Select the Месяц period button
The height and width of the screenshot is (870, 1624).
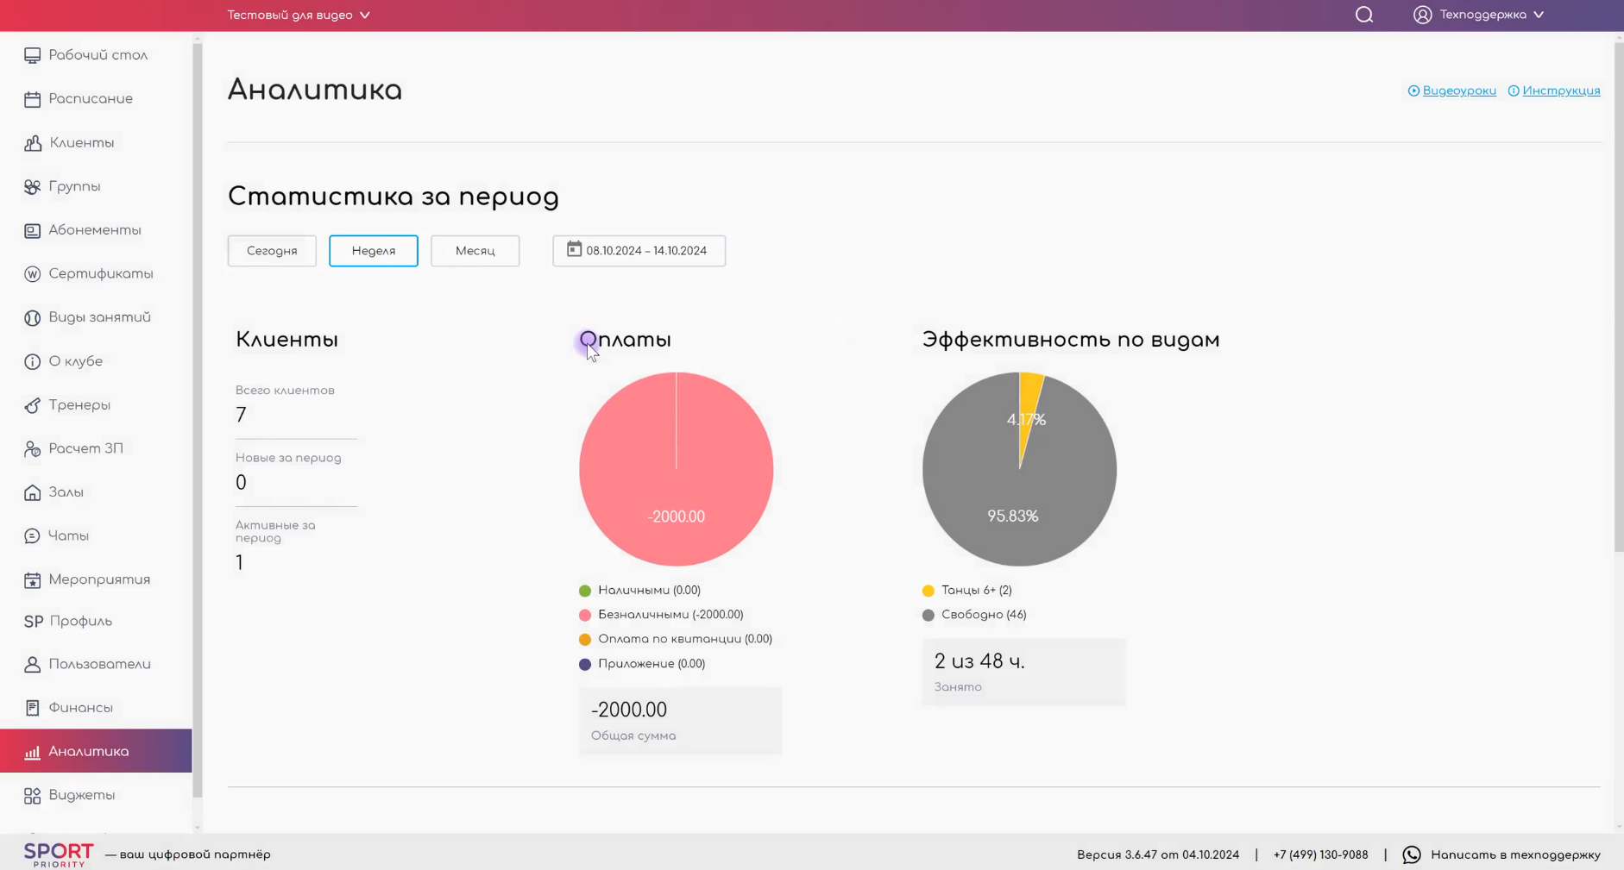point(475,251)
